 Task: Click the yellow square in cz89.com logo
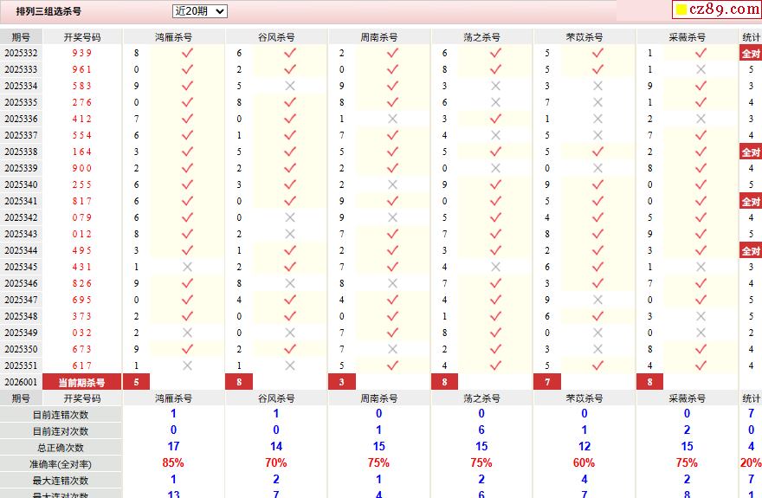click(x=681, y=10)
